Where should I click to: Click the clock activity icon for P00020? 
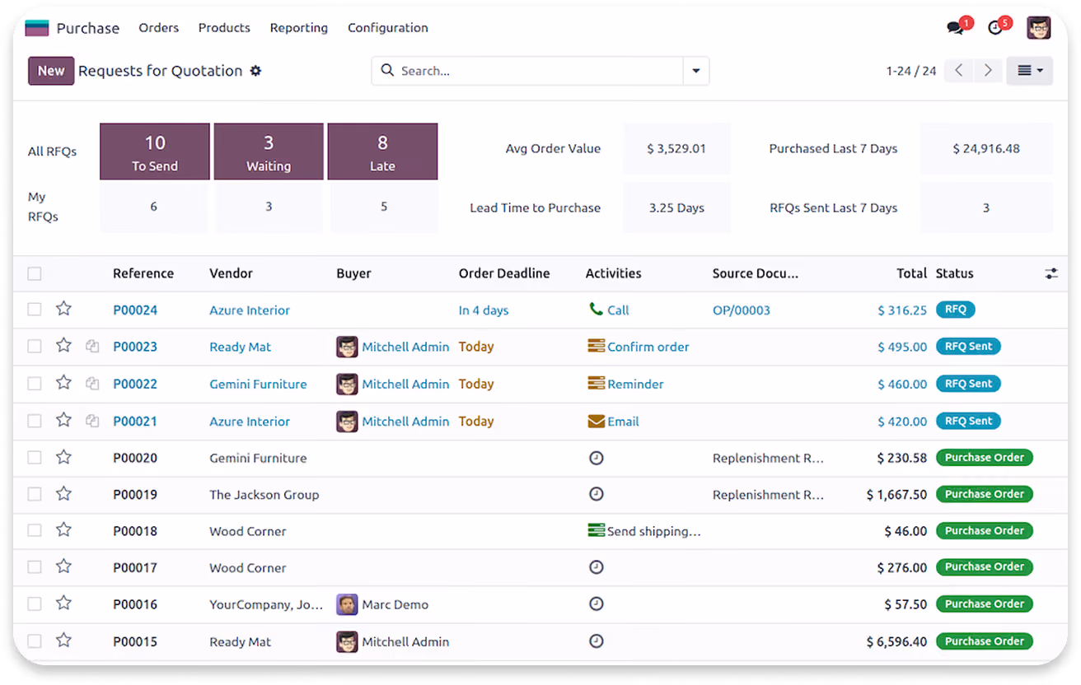pyautogui.click(x=597, y=458)
